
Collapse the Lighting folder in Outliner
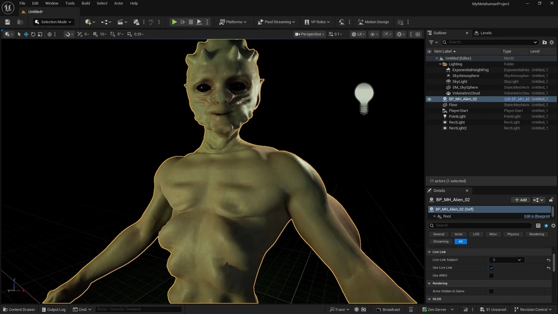tap(440, 64)
